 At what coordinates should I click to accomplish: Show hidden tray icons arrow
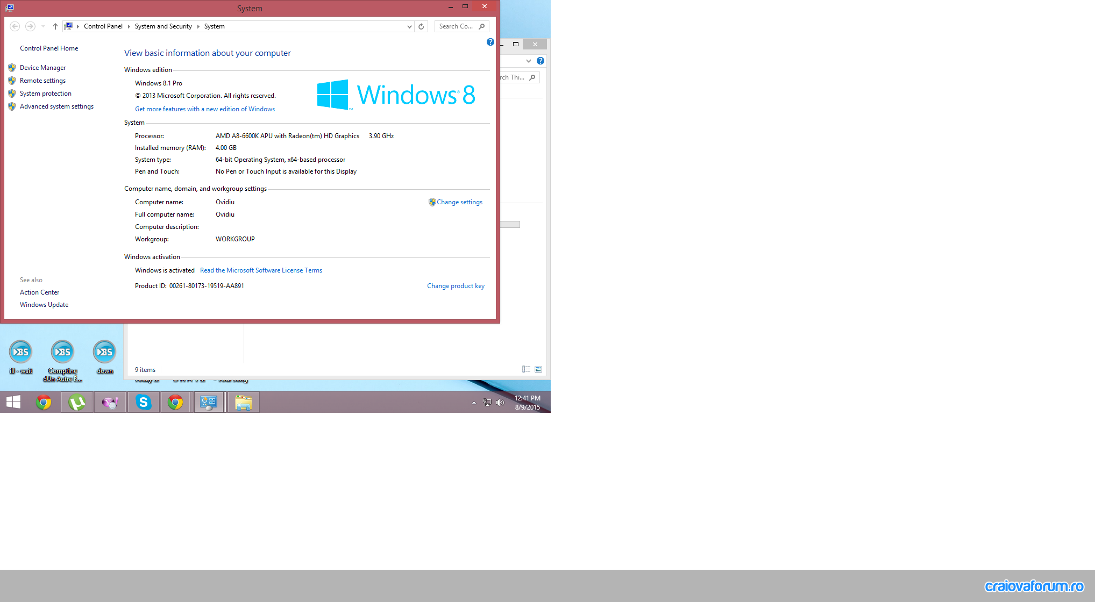tap(474, 403)
